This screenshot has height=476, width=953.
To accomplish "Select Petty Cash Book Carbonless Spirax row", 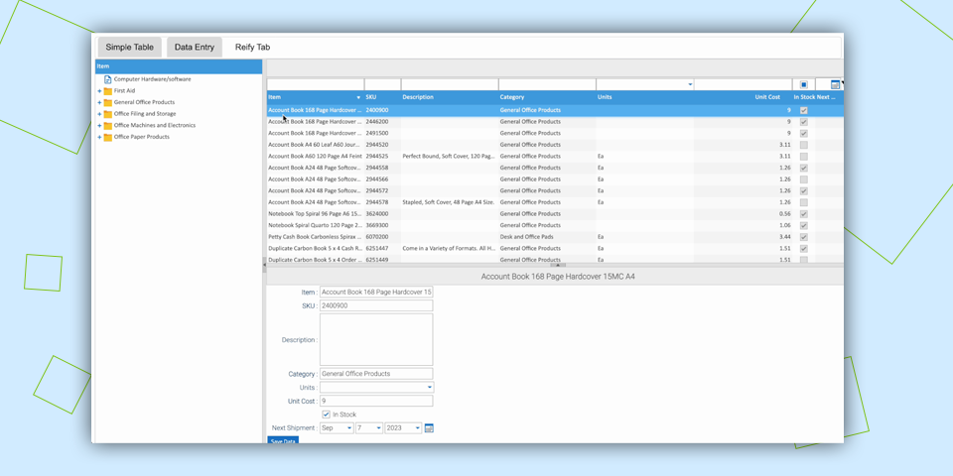I will (x=555, y=237).
